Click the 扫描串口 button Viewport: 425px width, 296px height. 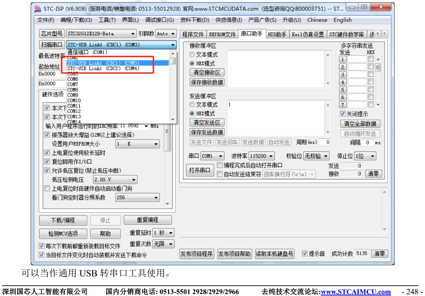click(52, 45)
